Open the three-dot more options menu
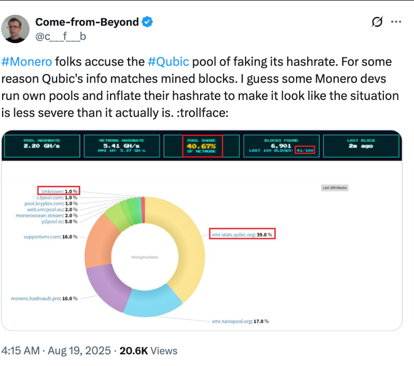The height and width of the screenshot is (366, 414). (x=396, y=22)
